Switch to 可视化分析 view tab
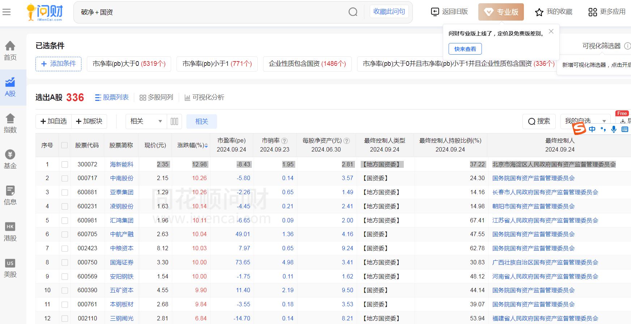This screenshot has width=631, height=324. point(204,97)
